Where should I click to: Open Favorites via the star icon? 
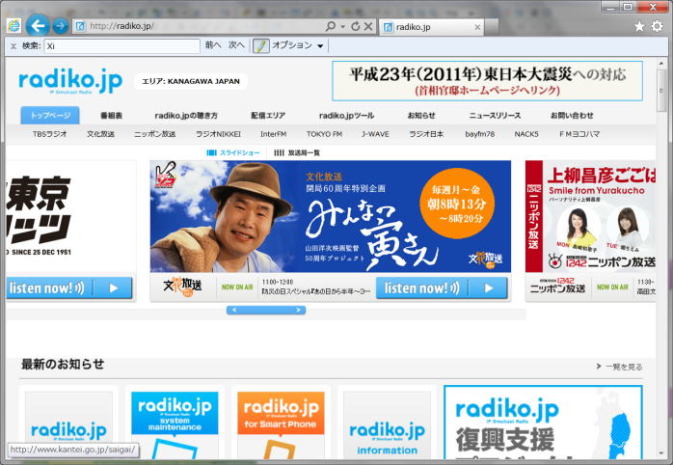639,27
